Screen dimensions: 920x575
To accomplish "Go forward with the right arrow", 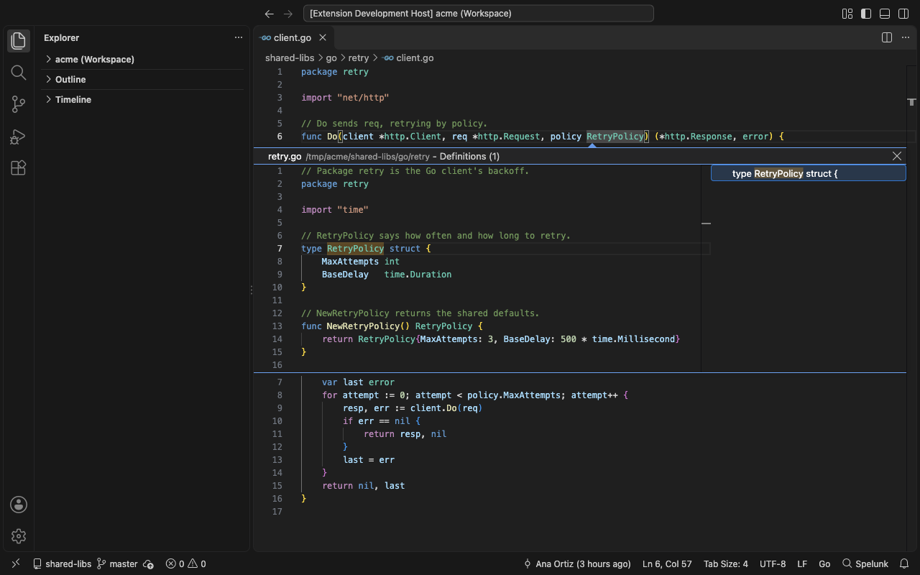I will point(288,14).
